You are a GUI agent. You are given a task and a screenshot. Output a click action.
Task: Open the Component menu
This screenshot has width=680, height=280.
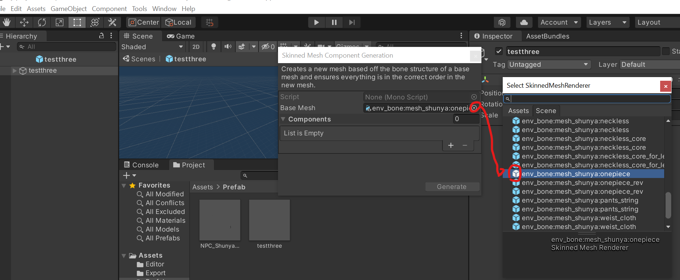click(x=109, y=8)
